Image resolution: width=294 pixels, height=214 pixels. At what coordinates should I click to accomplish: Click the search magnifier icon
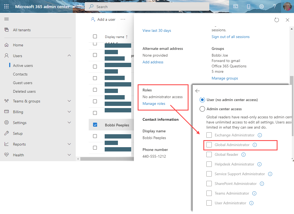coord(91,6)
